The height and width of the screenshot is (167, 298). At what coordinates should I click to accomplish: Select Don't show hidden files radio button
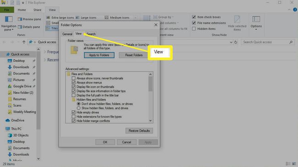[78, 104]
